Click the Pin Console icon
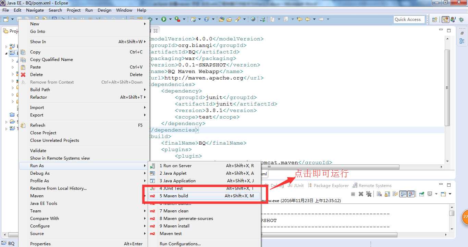 tap(421, 194)
